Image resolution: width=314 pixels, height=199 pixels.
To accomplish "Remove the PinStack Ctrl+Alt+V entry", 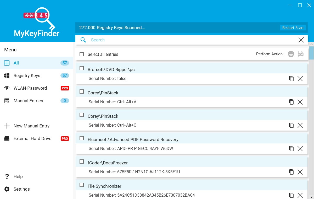I will tap(300, 102).
